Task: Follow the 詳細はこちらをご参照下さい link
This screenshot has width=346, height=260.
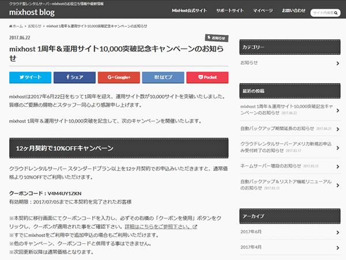Action: 158,227
